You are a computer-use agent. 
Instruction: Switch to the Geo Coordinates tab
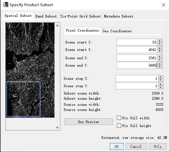[x=117, y=31]
